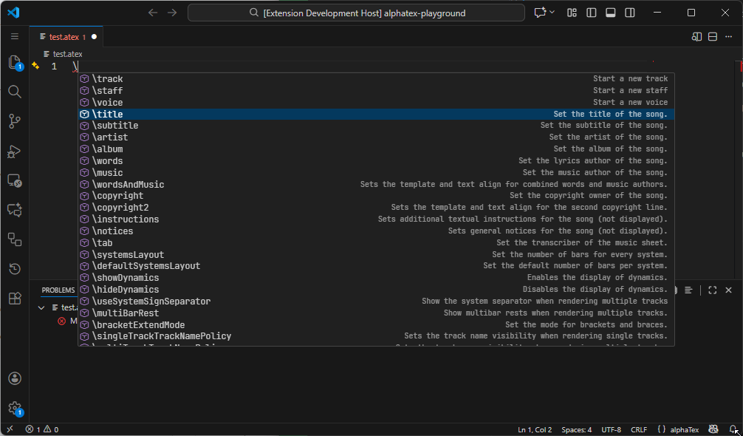Open the Extensions view

click(15, 299)
